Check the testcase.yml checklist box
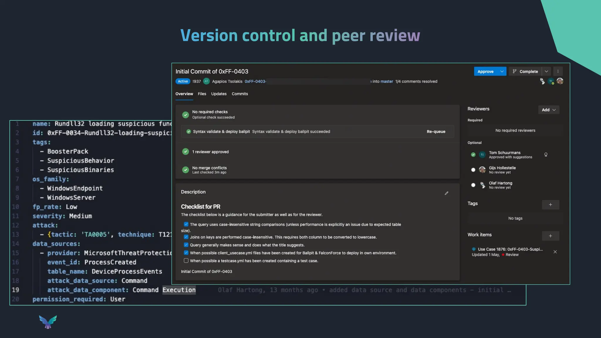This screenshot has width=601, height=338. tap(186, 261)
